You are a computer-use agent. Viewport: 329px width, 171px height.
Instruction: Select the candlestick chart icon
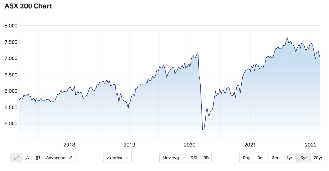point(39,157)
